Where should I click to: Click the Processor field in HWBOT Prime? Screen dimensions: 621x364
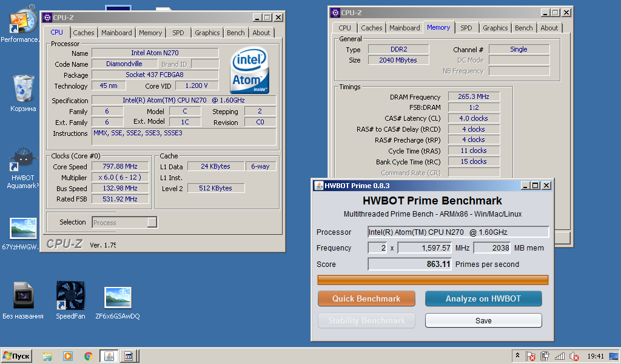pos(458,232)
